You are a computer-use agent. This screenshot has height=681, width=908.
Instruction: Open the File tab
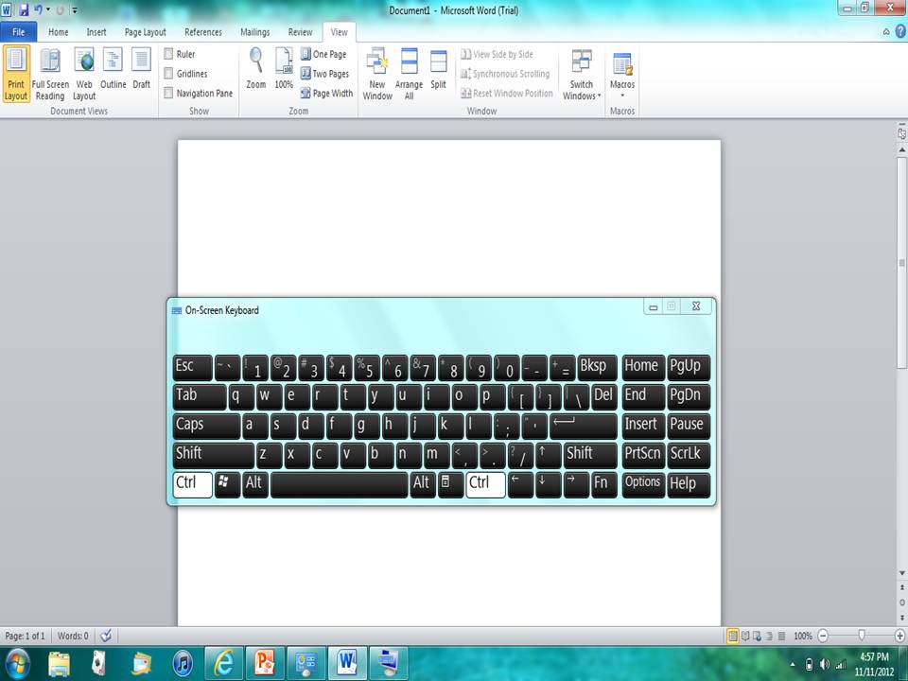(x=19, y=32)
